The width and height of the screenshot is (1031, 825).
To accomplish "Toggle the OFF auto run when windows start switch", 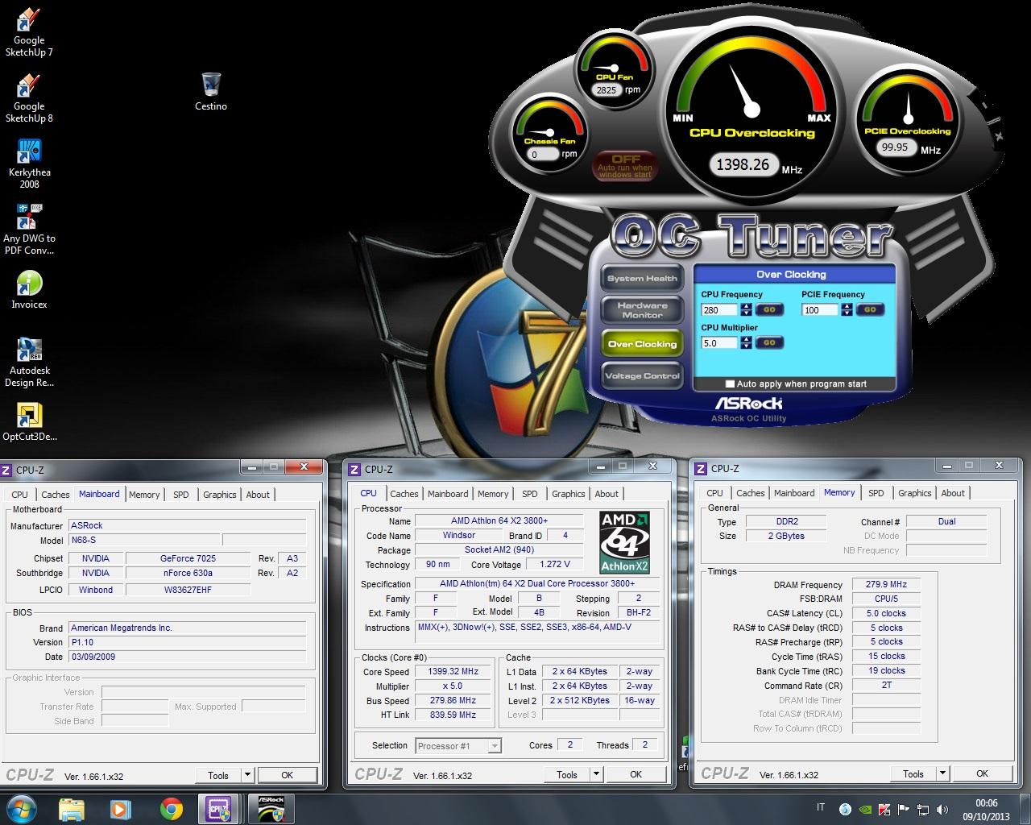I will (x=626, y=166).
